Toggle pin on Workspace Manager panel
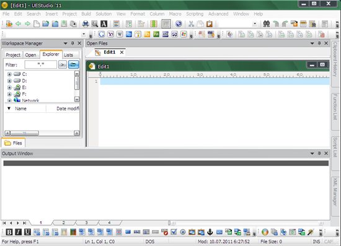The width and height of the screenshot is (341, 246). [x=73, y=43]
